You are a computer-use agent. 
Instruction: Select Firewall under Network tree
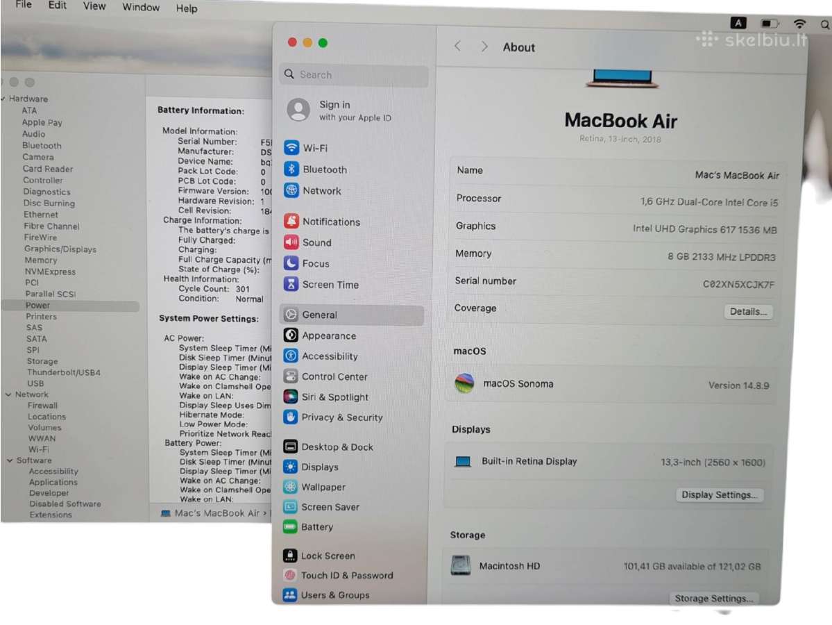[42, 405]
